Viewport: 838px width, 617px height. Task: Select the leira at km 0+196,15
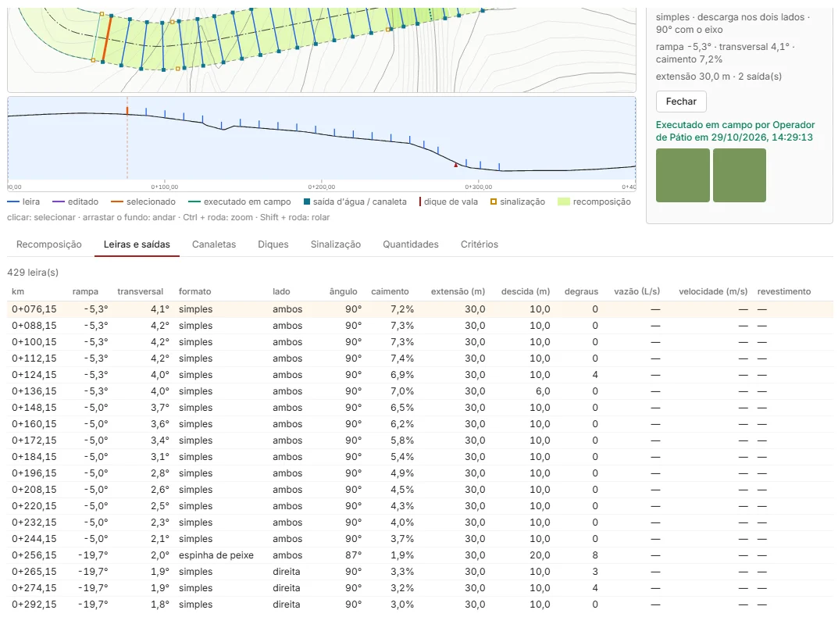pos(420,473)
